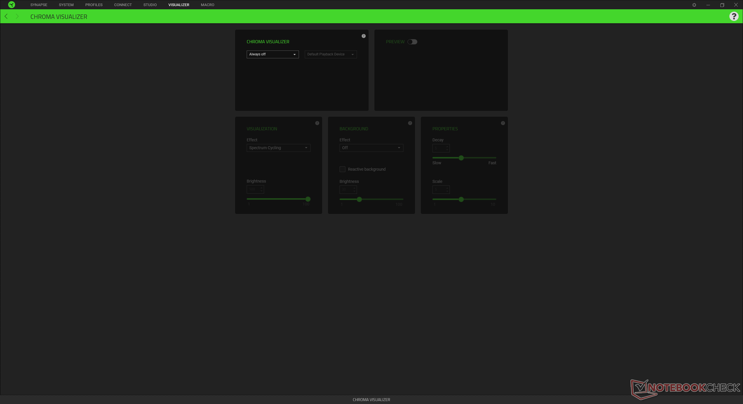Click Visualization brightness slider handle
The height and width of the screenshot is (404, 743).
[x=308, y=199]
